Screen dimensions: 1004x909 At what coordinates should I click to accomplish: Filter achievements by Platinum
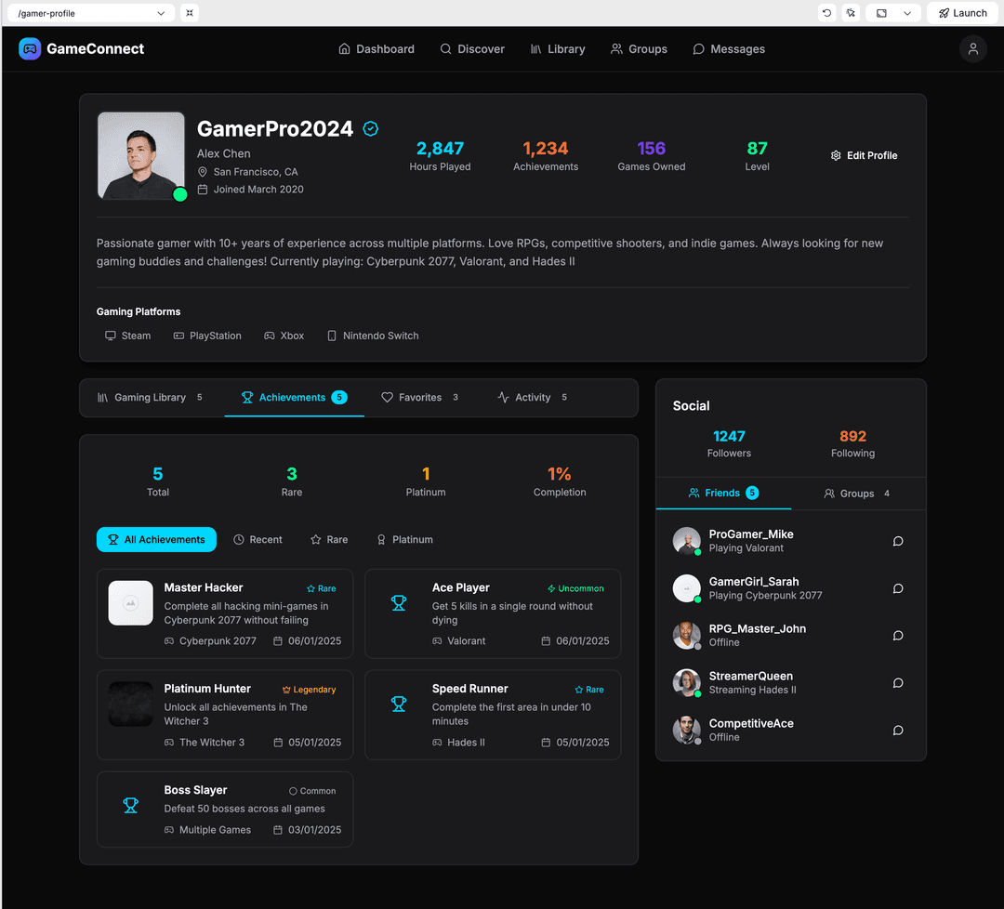pyautogui.click(x=404, y=540)
